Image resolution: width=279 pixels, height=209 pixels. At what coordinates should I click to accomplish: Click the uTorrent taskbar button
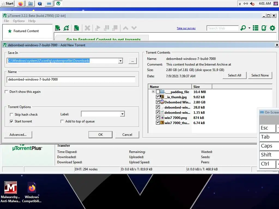pos(58,4)
